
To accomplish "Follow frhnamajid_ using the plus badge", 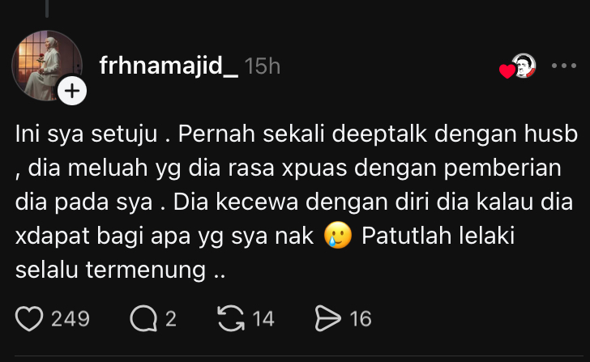I will pos(72,91).
